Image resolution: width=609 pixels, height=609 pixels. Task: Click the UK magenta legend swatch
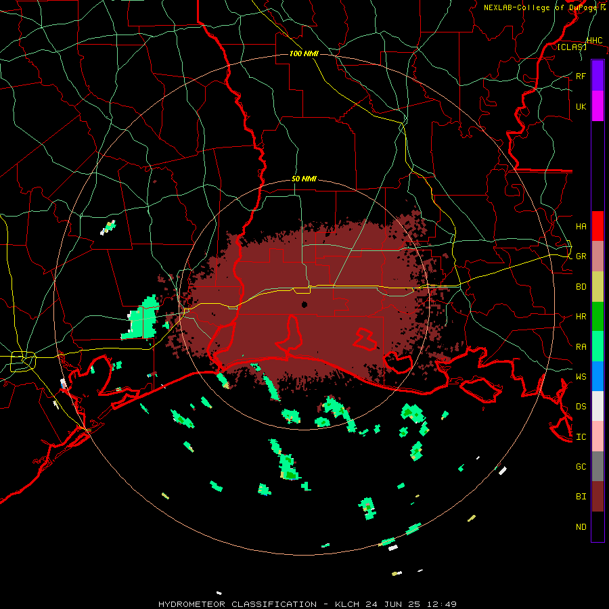(597, 106)
